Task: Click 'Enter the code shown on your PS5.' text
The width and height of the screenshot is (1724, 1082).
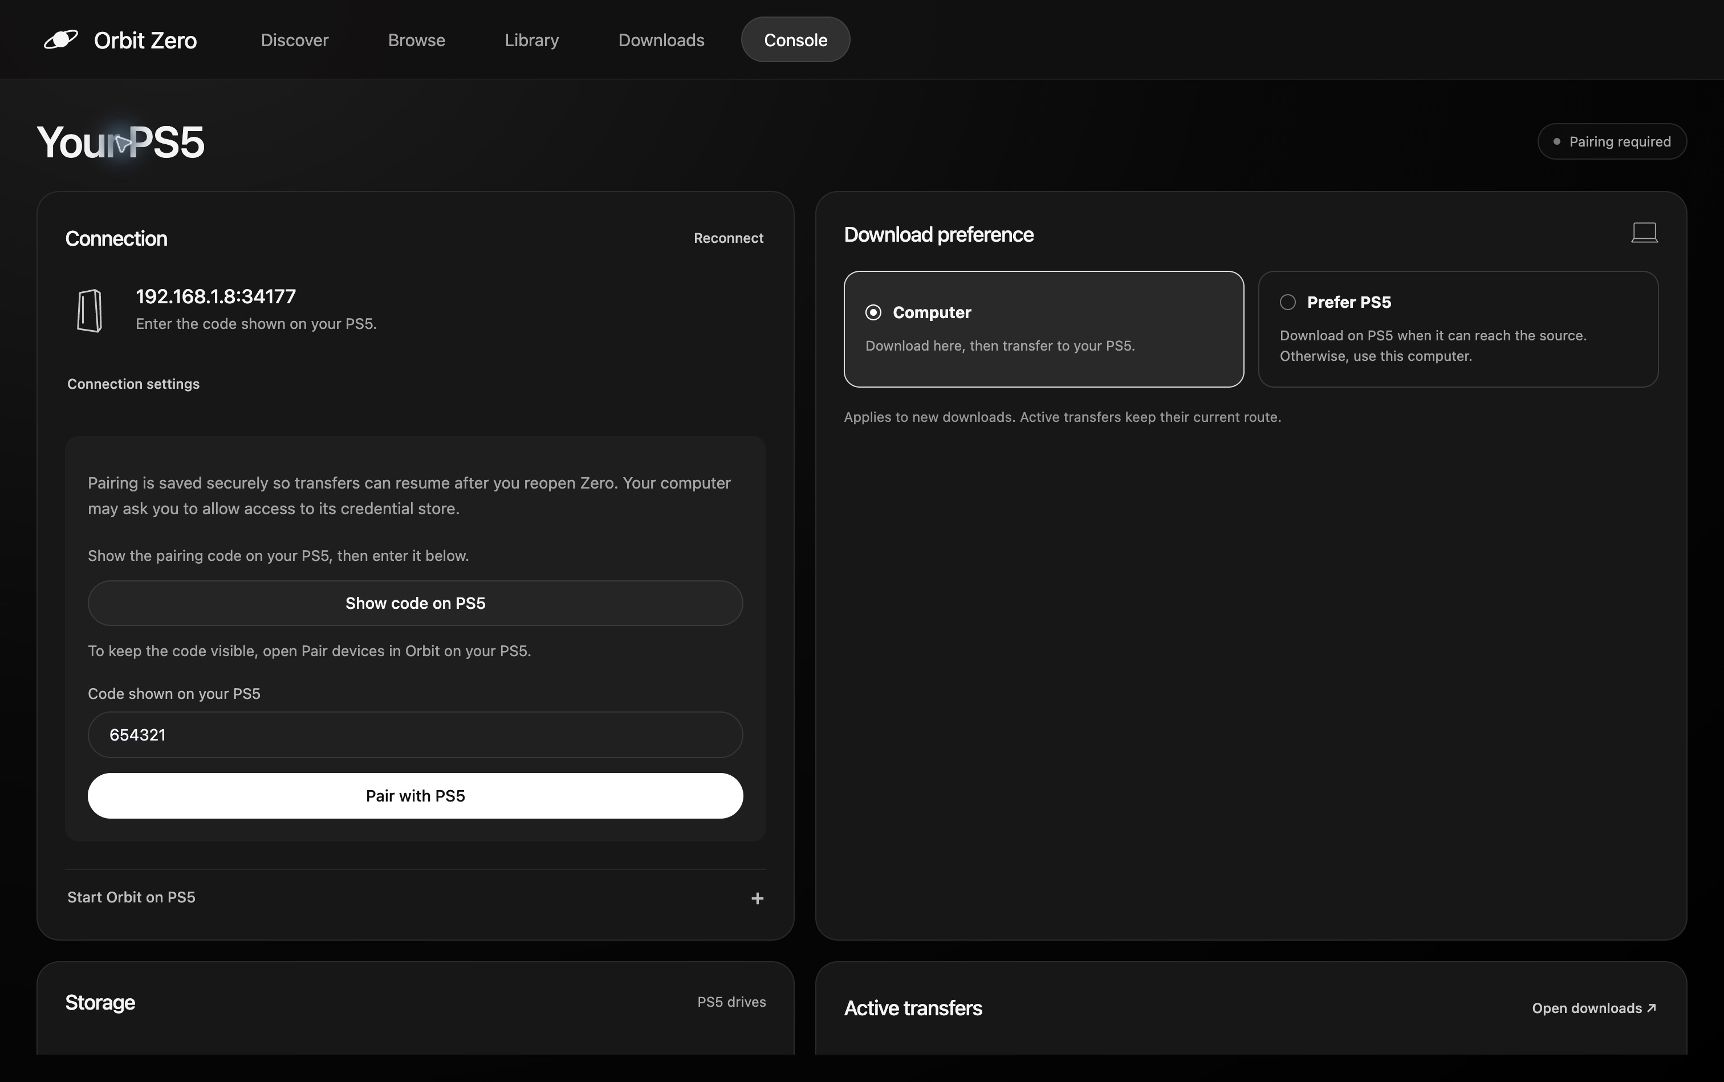Action: (255, 323)
